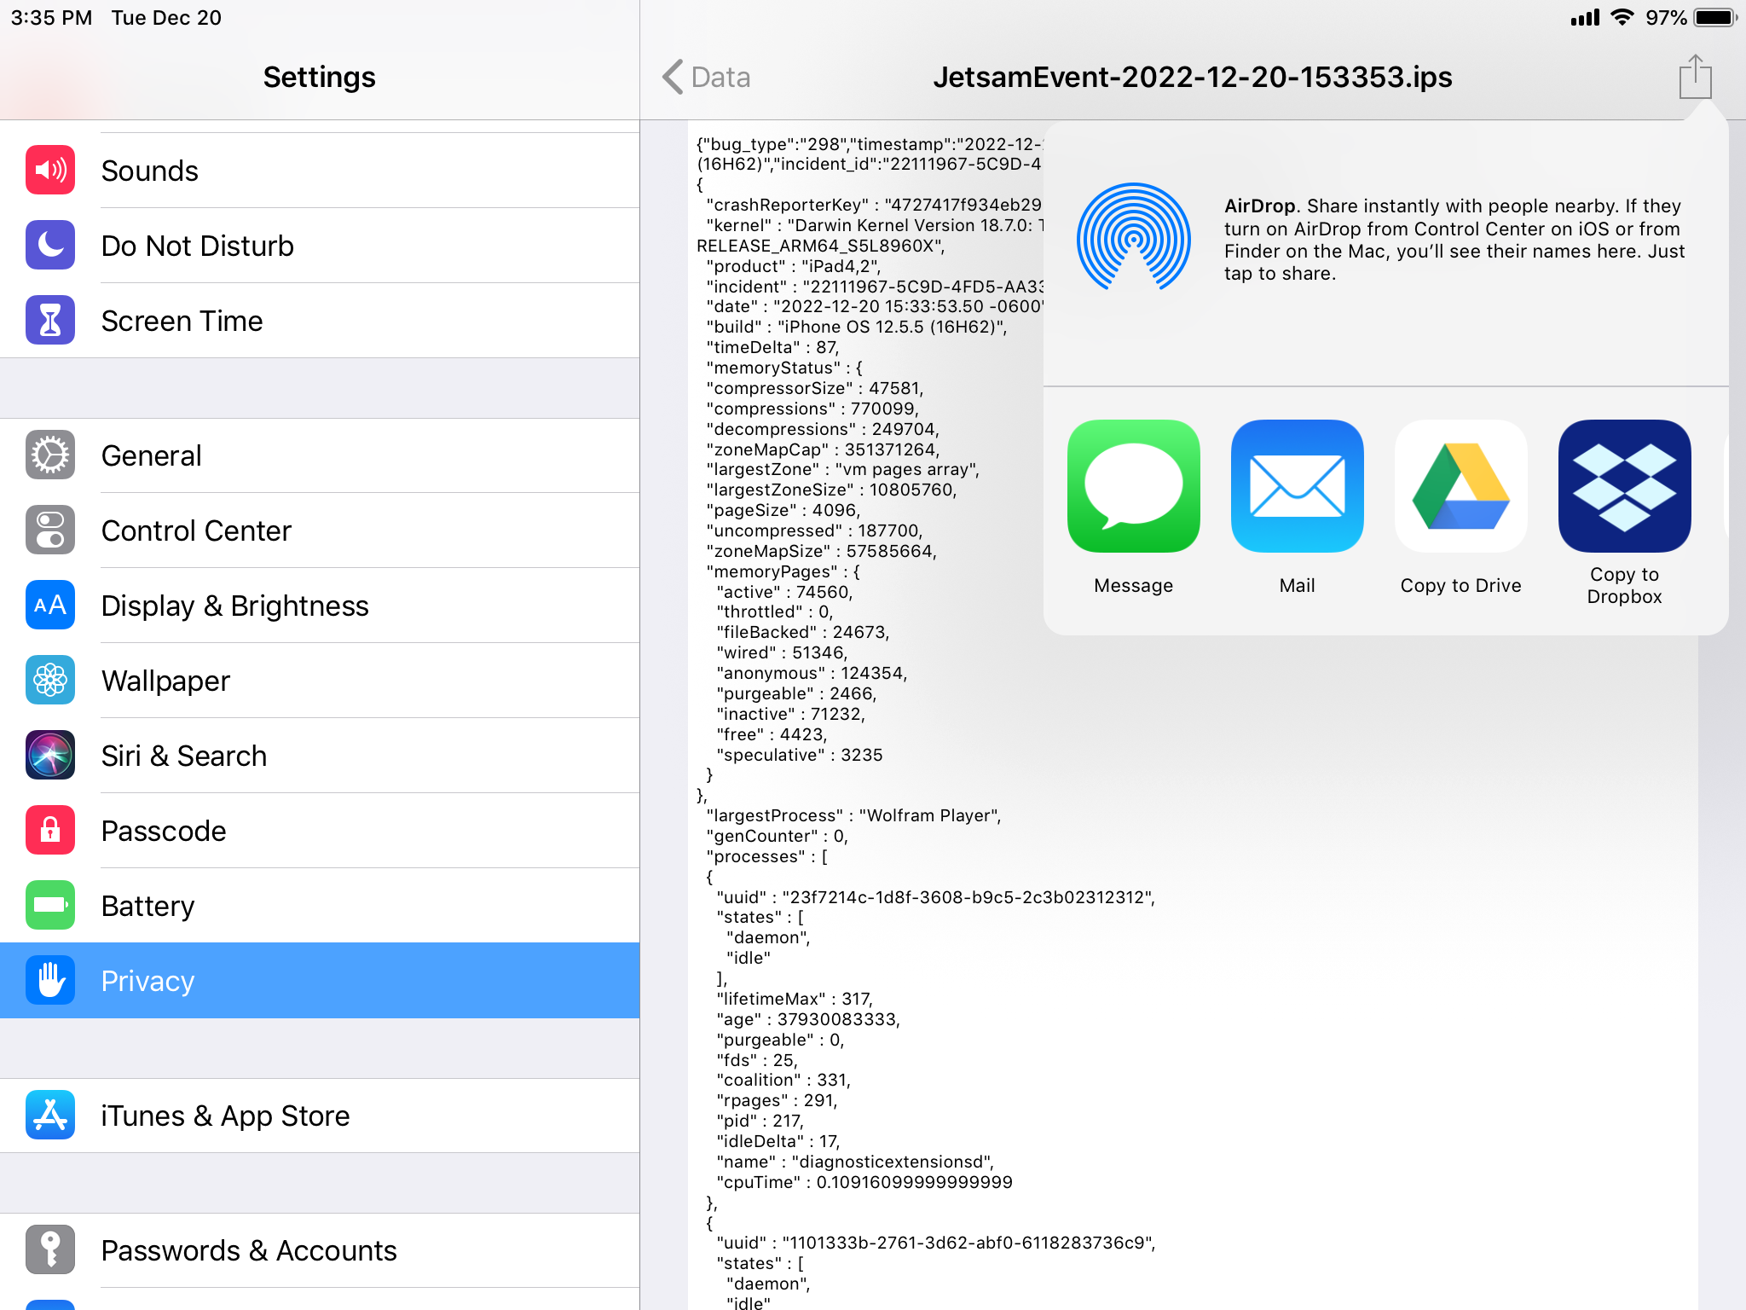Tap the Share icon in top right
The height and width of the screenshot is (1310, 1746).
[1695, 77]
